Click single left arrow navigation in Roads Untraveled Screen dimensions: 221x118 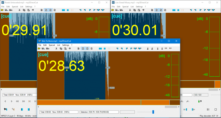click(x=5, y=101)
